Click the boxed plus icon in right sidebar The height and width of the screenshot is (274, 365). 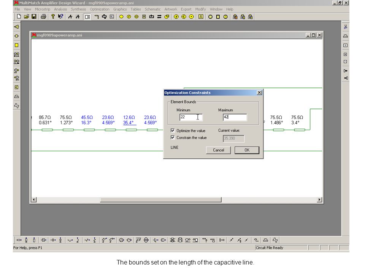point(346,54)
